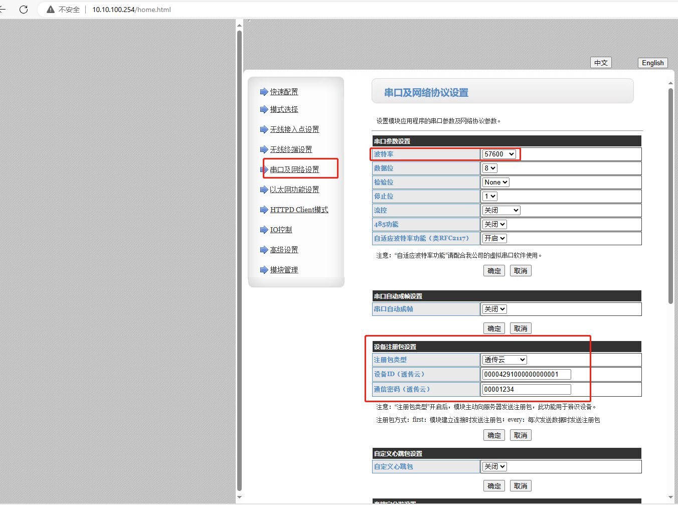Click the arrow icon next to HTTPD Client模式
This screenshot has width=678, height=505.
(x=264, y=210)
